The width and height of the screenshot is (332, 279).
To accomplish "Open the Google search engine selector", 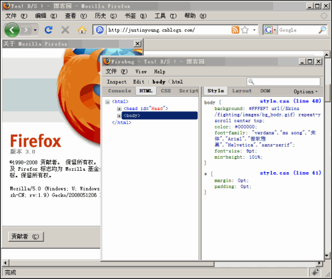I will pyautogui.click(x=270, y=30).
